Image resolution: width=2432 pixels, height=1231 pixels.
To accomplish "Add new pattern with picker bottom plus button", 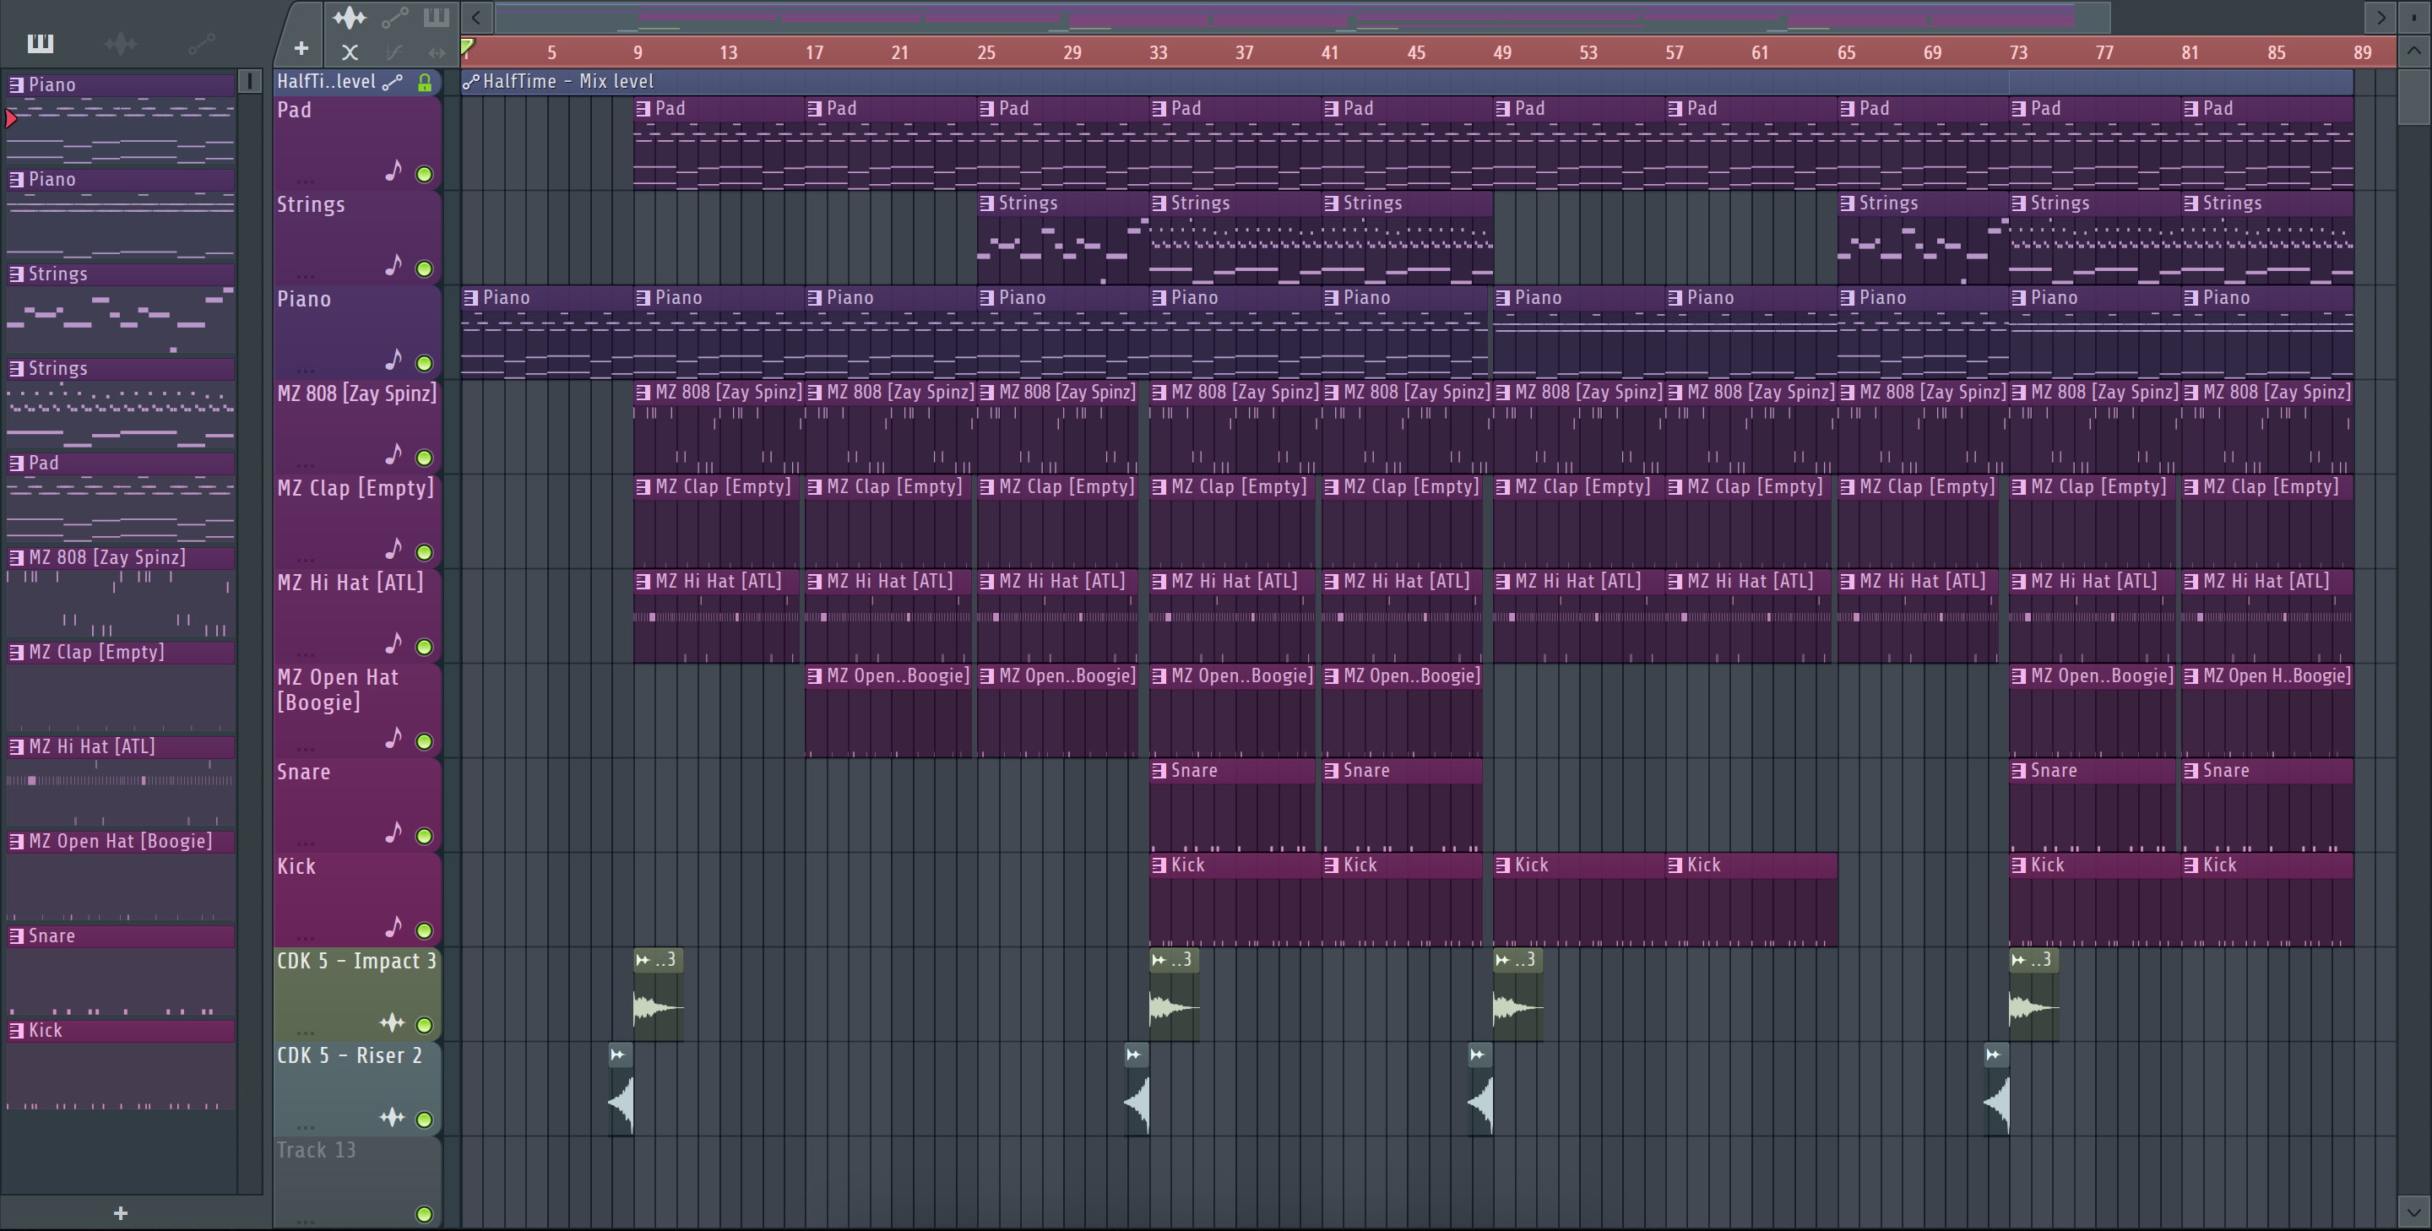I will click(x=120, y=1213).
